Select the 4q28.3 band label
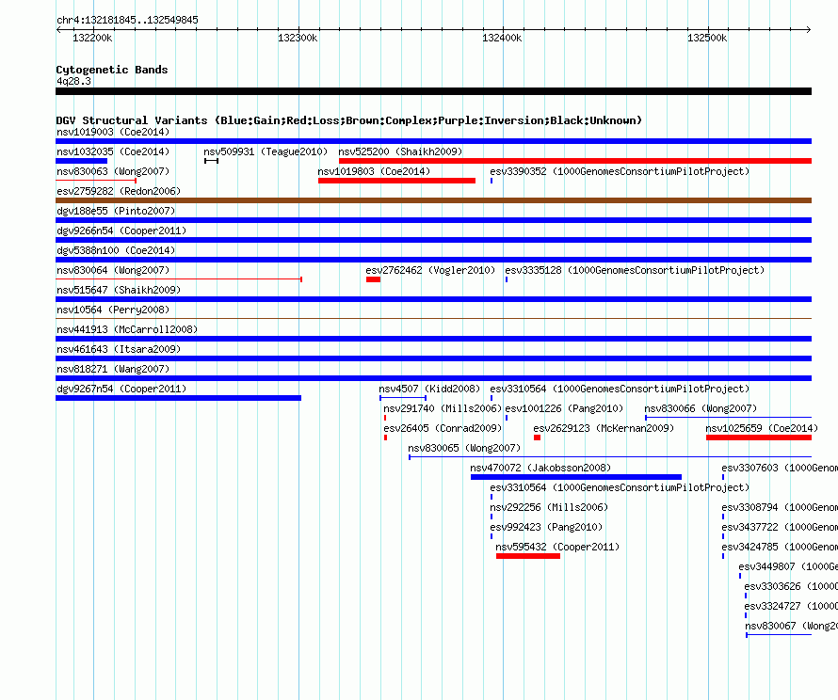Viewport: 838px width, 700px height. tap(73, 81)
